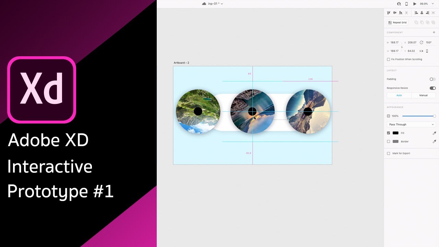
Task: Click the cloud document icon
Action: tap(204, 4)
